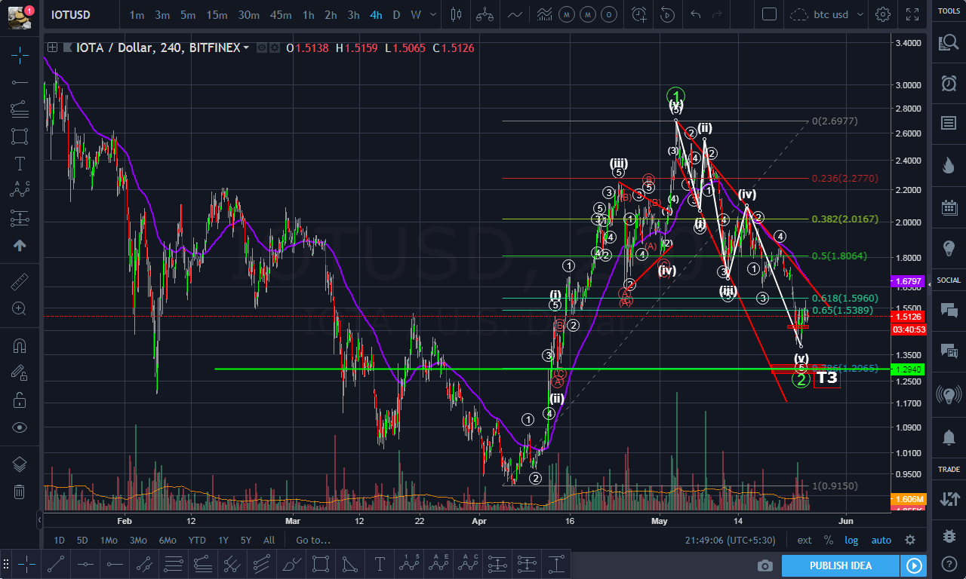Viewport: 966px width, 579px height.
Task: Expand the IOTA / Dollar legend dropdown arrow
Action: [246, 47]
